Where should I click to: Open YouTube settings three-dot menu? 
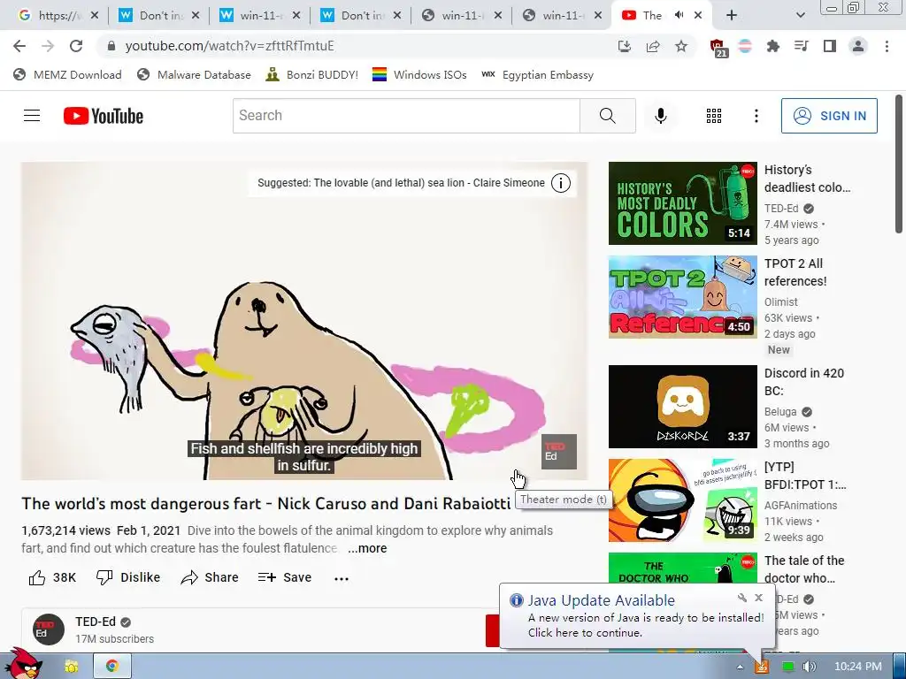756,116
